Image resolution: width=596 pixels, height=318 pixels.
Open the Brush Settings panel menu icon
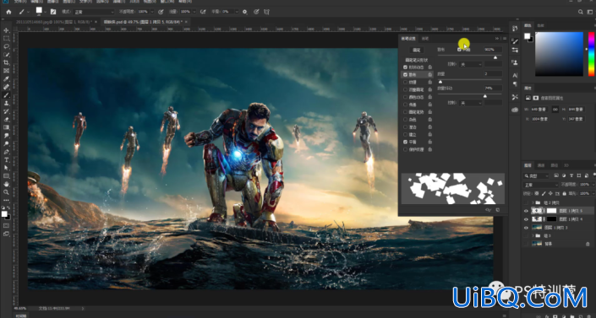[x=505, y=39]
